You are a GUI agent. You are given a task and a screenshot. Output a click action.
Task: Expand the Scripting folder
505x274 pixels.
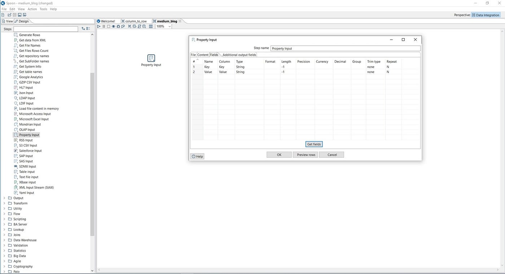click(x=4, y=219)
